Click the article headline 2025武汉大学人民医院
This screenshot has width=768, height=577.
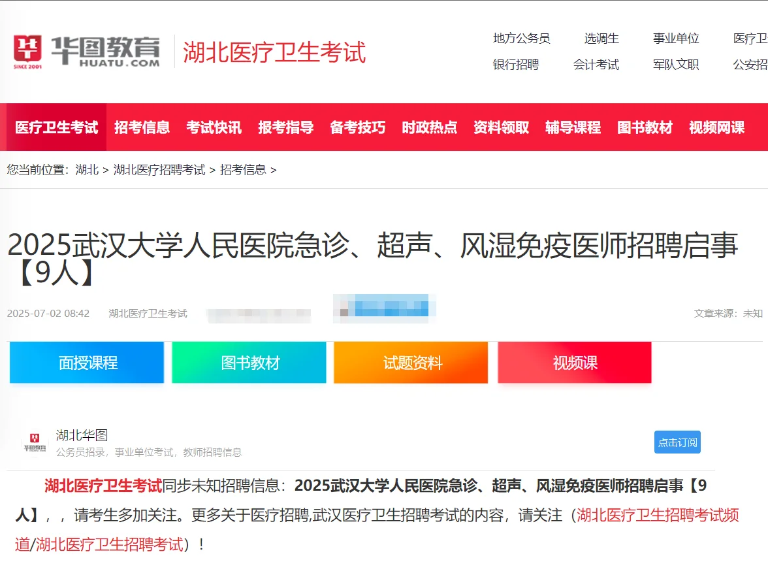point(373,258)
